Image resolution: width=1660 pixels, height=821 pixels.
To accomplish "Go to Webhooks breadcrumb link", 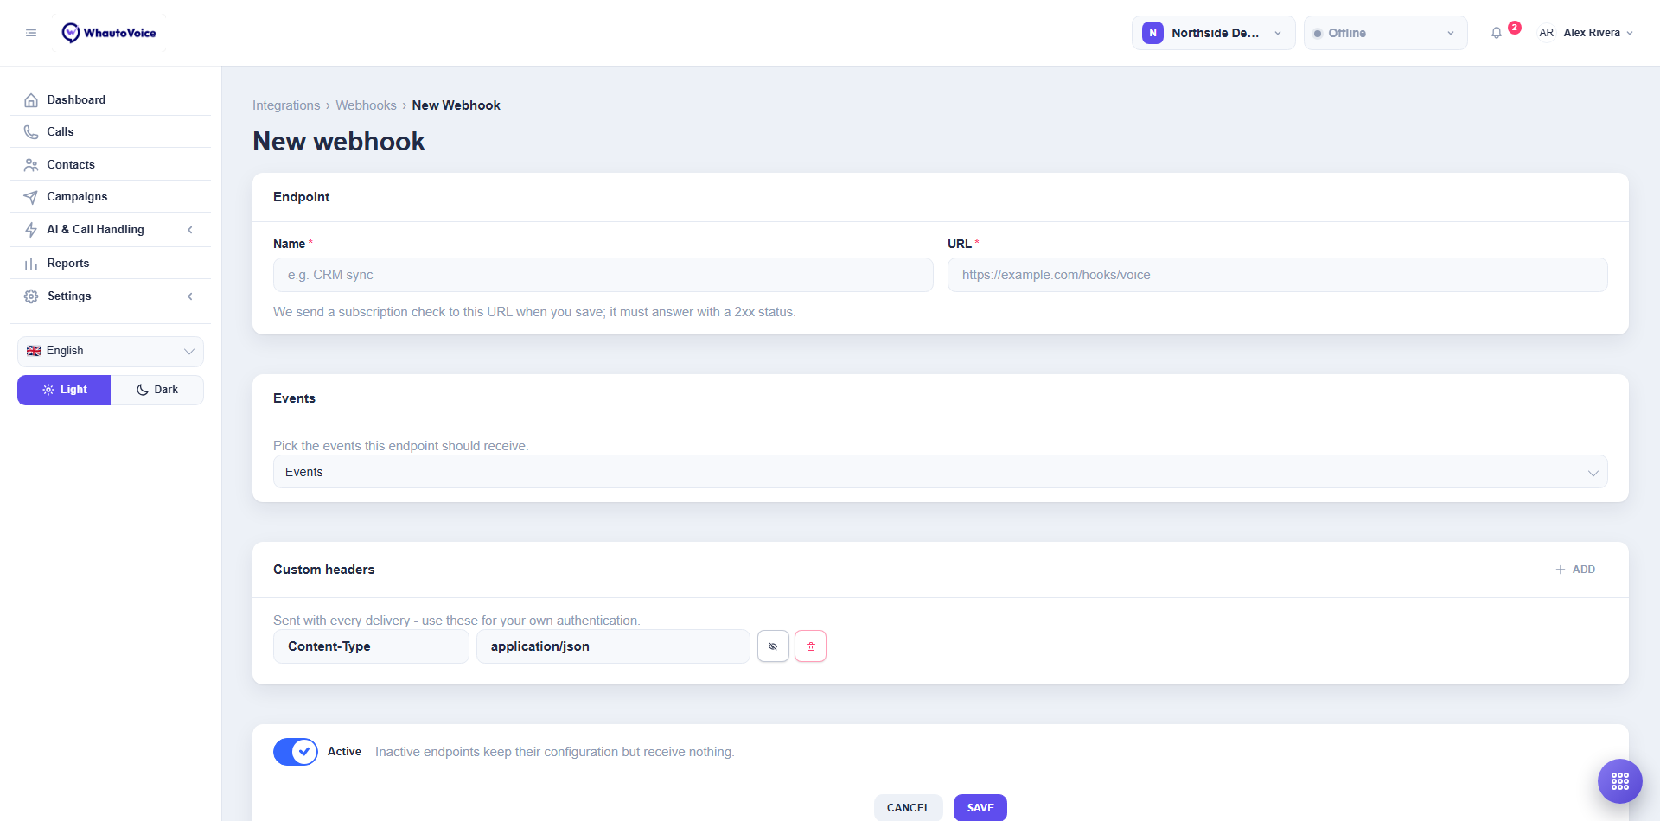I will tap(366, 105).
